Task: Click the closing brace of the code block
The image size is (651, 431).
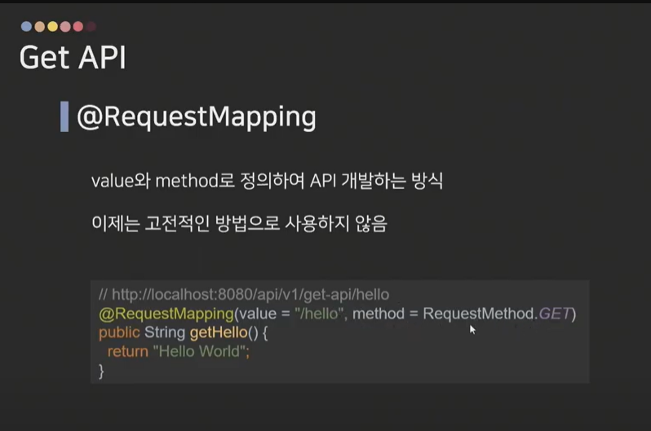Action: tap(101, 371)
